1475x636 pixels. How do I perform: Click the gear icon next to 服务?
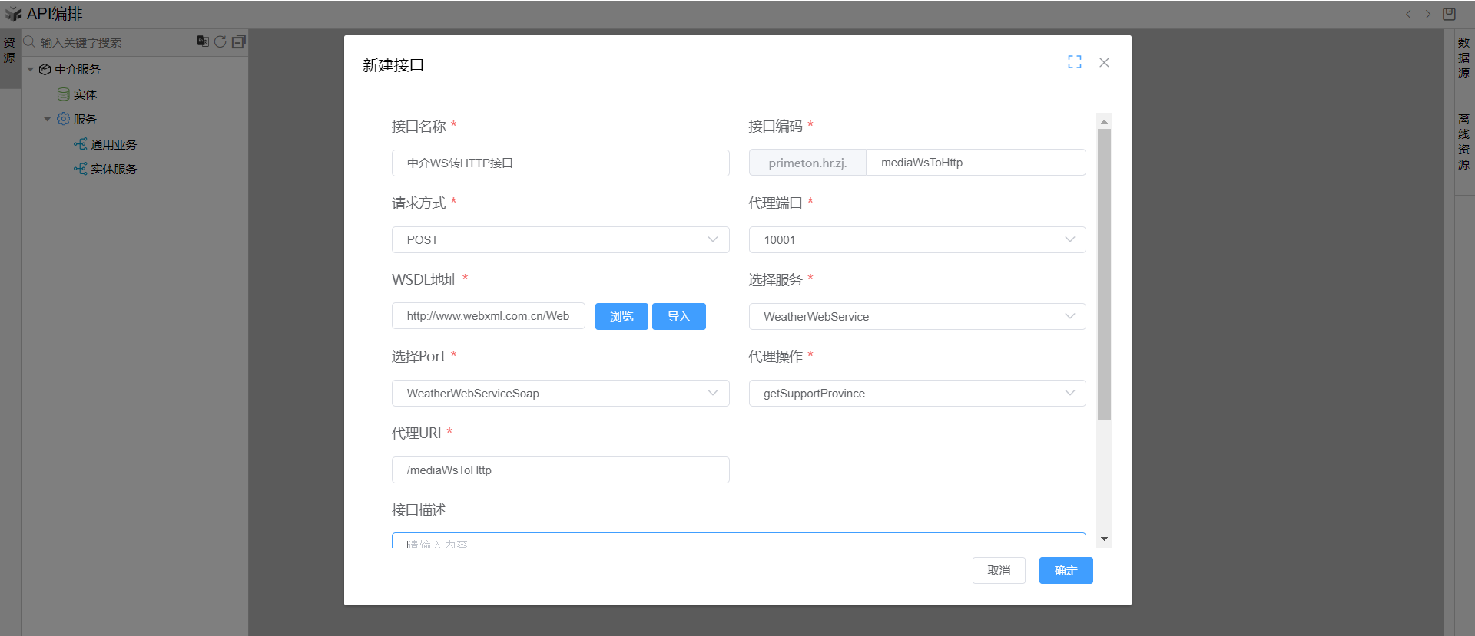pos(64,119)
